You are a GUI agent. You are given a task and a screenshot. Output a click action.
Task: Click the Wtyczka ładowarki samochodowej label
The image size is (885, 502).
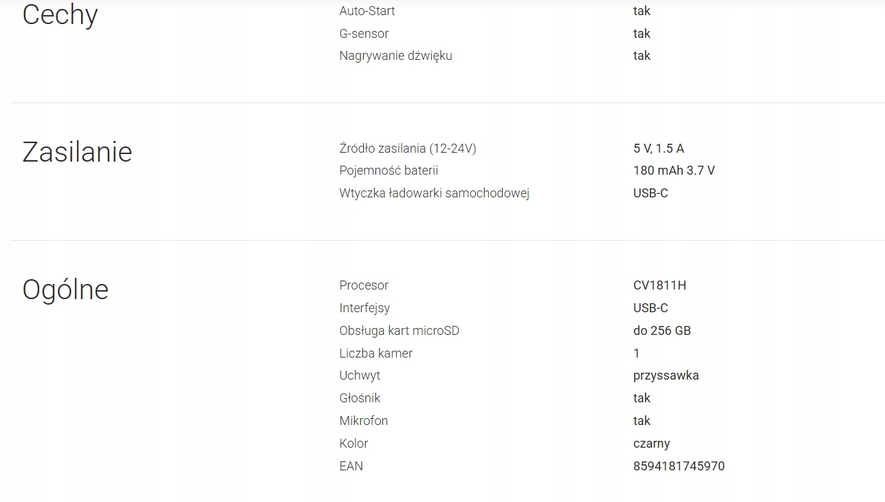pos(434,193)
